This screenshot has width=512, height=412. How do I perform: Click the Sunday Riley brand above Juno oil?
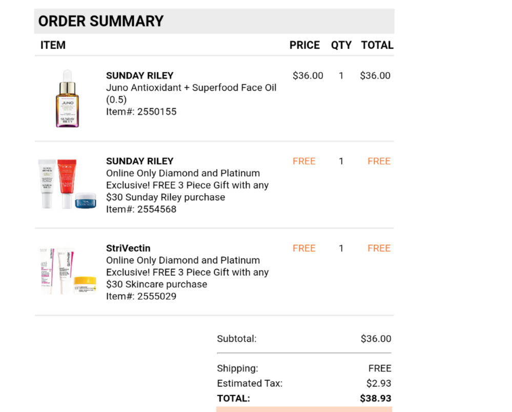pyautogui.click(x=140, y=76)
